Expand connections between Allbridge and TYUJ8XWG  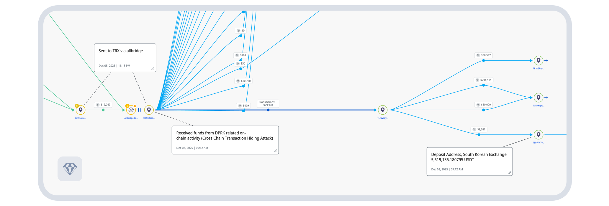[140, 110]
